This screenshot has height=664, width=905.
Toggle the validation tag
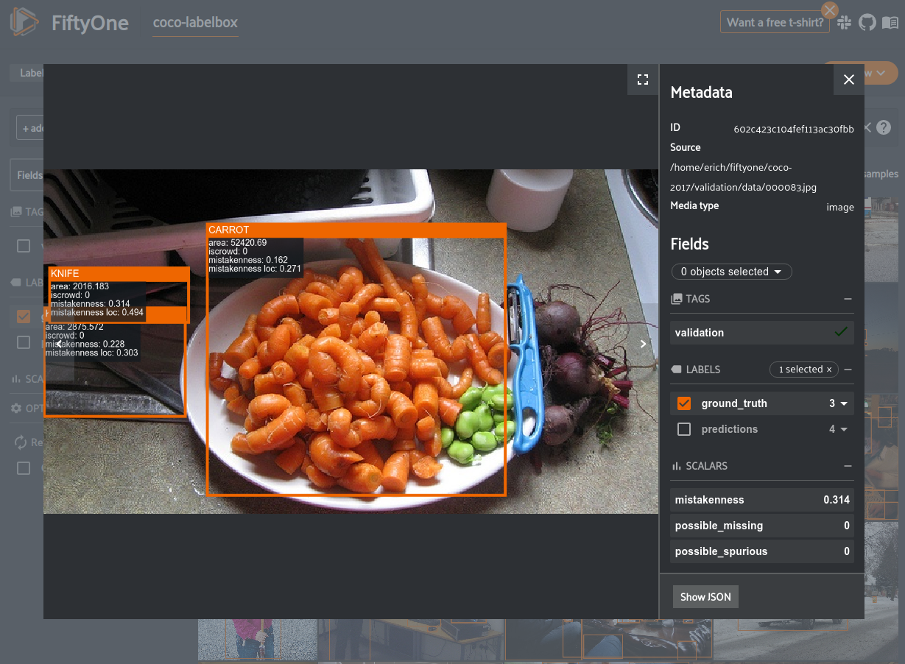tap(762, 333)
